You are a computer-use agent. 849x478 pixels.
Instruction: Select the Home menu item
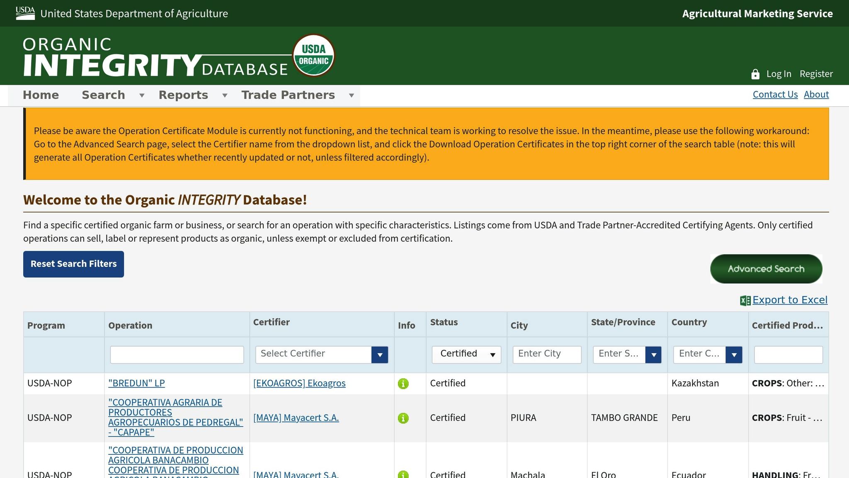41,95
